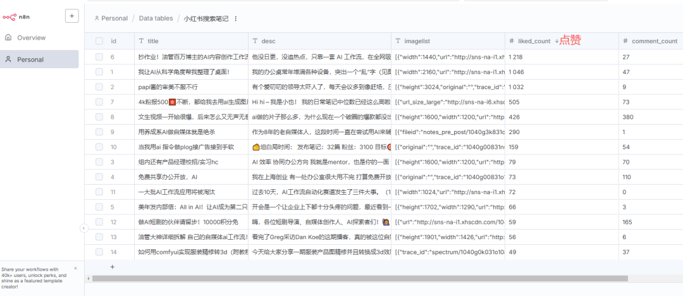683x296 pixels.
Task: Click the text type icon of imagelist column
Action: [x=398, y=41]
